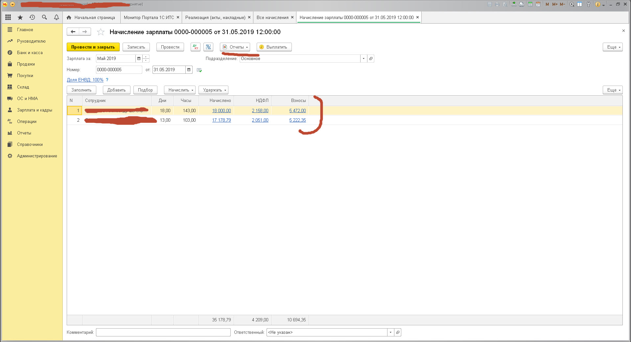Add document to favorites with star
Image resolution: width=631 pixels, height=342 pixels.
(101, 32)
